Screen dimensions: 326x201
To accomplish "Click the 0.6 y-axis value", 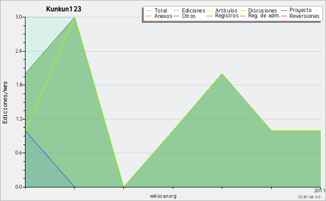I will (x=18, y=153).
